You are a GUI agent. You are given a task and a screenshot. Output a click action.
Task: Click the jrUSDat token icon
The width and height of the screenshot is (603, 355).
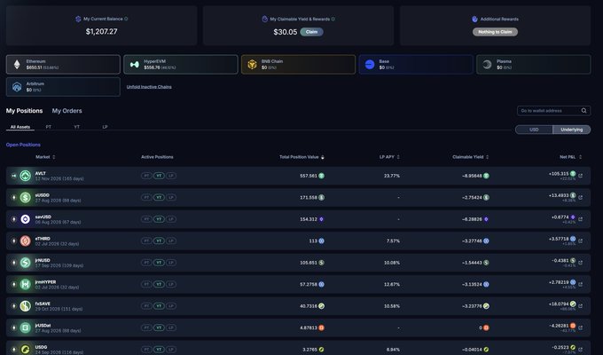click(x=26, y=327)
